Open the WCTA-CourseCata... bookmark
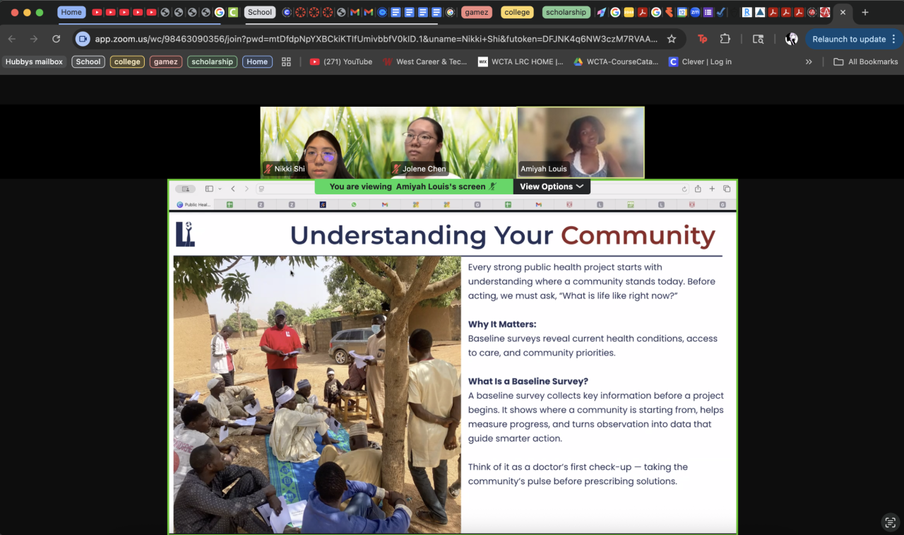This screenshot has height=535, width=904. [616, 61]
